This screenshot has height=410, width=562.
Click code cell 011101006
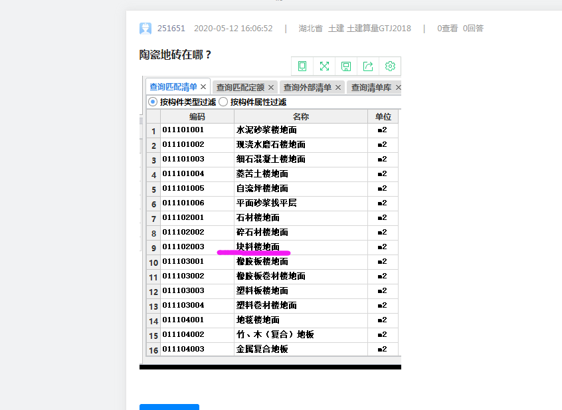coord(197,204)
